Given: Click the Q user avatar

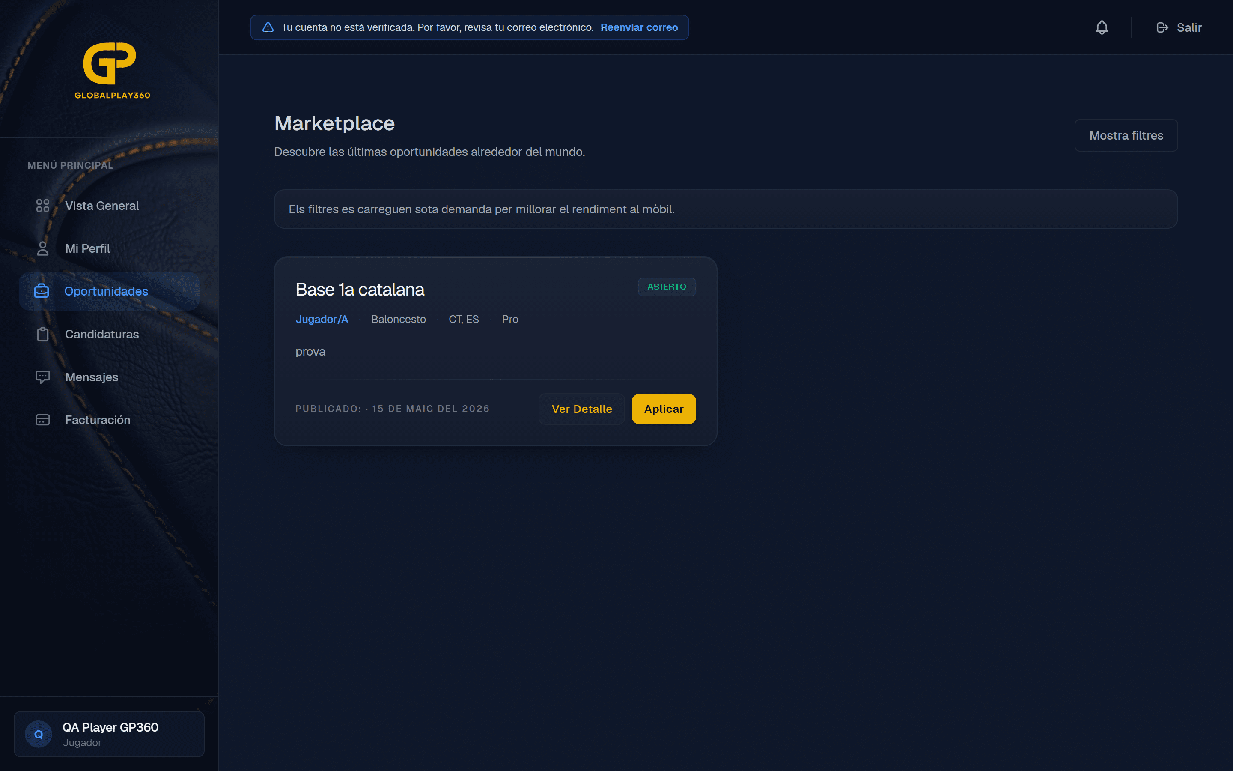Looking at the screenshot, I should click(x=39, y=734).
